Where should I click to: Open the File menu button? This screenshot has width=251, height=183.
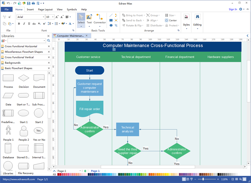pos(6,9)
